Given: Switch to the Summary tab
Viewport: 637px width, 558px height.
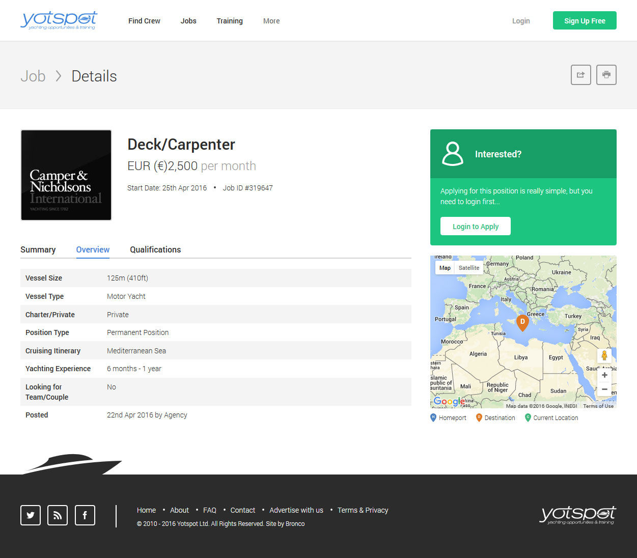Looking at the screenshot, I should (38, 249).
